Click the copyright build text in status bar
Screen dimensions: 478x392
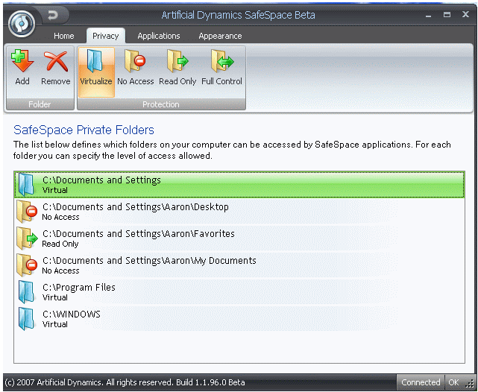tap(125, 382)
